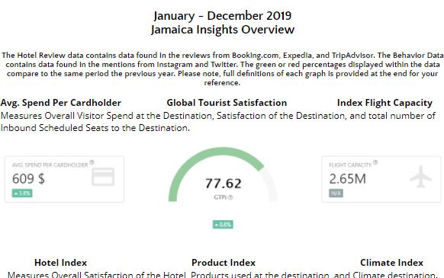Click the GTPi info question mark icon
444x278 pixels.
point(230,197)
